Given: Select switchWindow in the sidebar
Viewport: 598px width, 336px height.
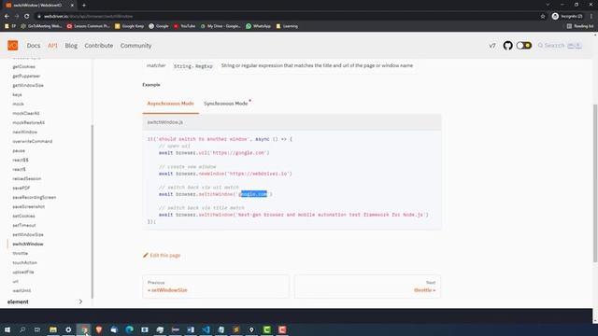Looking at the screenshot, I should pos(28,244).
